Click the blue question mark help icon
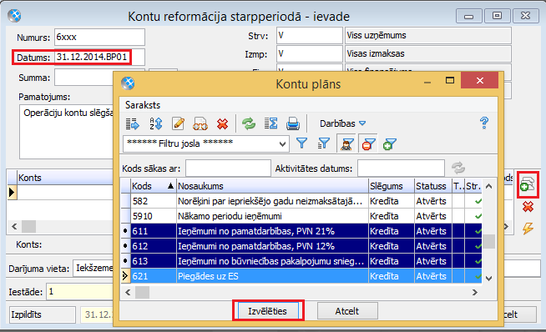 tap(484, 123)
